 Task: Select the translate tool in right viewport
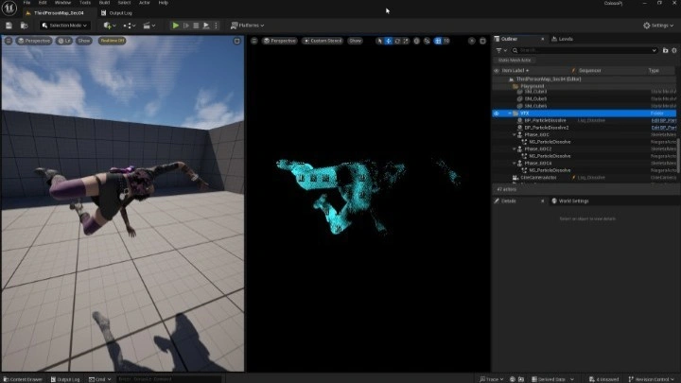click(388, 41)
